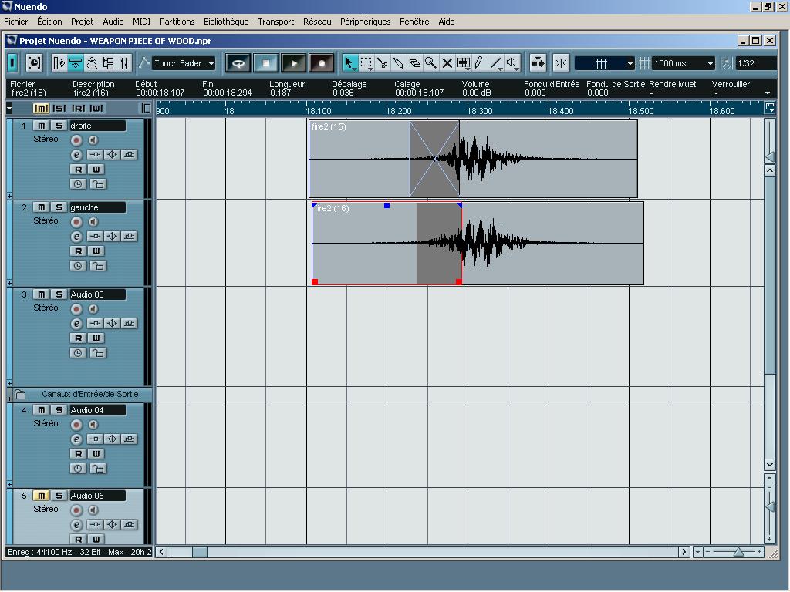Open the Transport menu
Viewport: 790px width, 592px height.
click(275, 22)
